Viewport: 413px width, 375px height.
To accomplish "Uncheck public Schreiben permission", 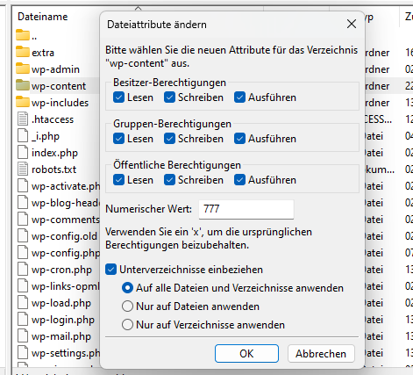I will point(169,180).
